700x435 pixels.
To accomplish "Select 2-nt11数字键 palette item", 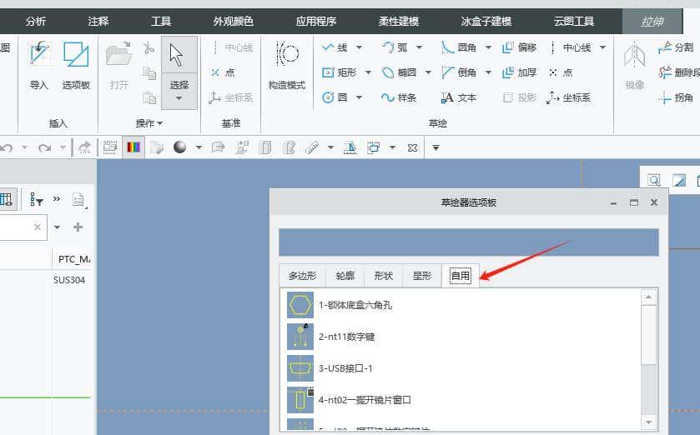I will click(462, 337).
